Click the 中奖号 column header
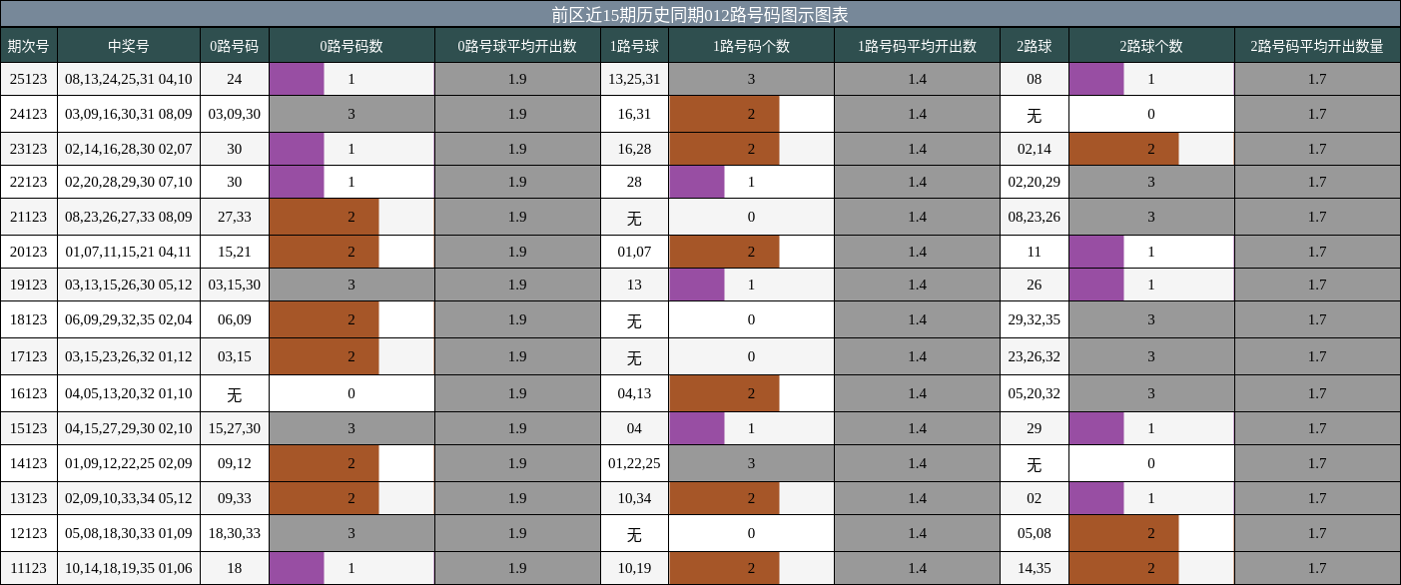This screenshot has width=1401, height=585. point(129,46)
